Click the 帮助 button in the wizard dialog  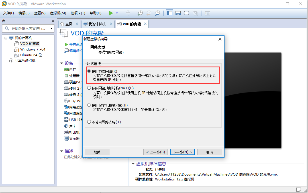(97, 152)
